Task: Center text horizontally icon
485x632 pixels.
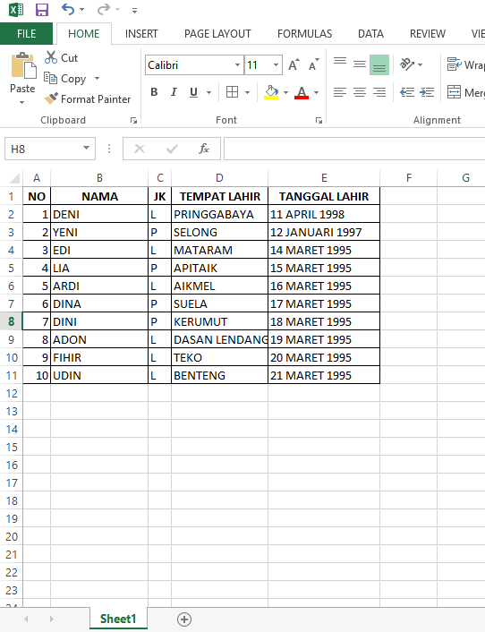Action: (x=360, y=92)
